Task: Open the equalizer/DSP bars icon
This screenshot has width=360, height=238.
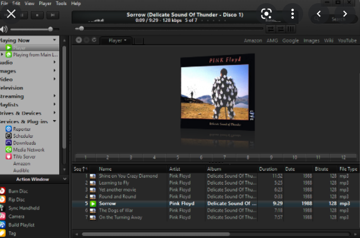Action: tap(291, 29)
